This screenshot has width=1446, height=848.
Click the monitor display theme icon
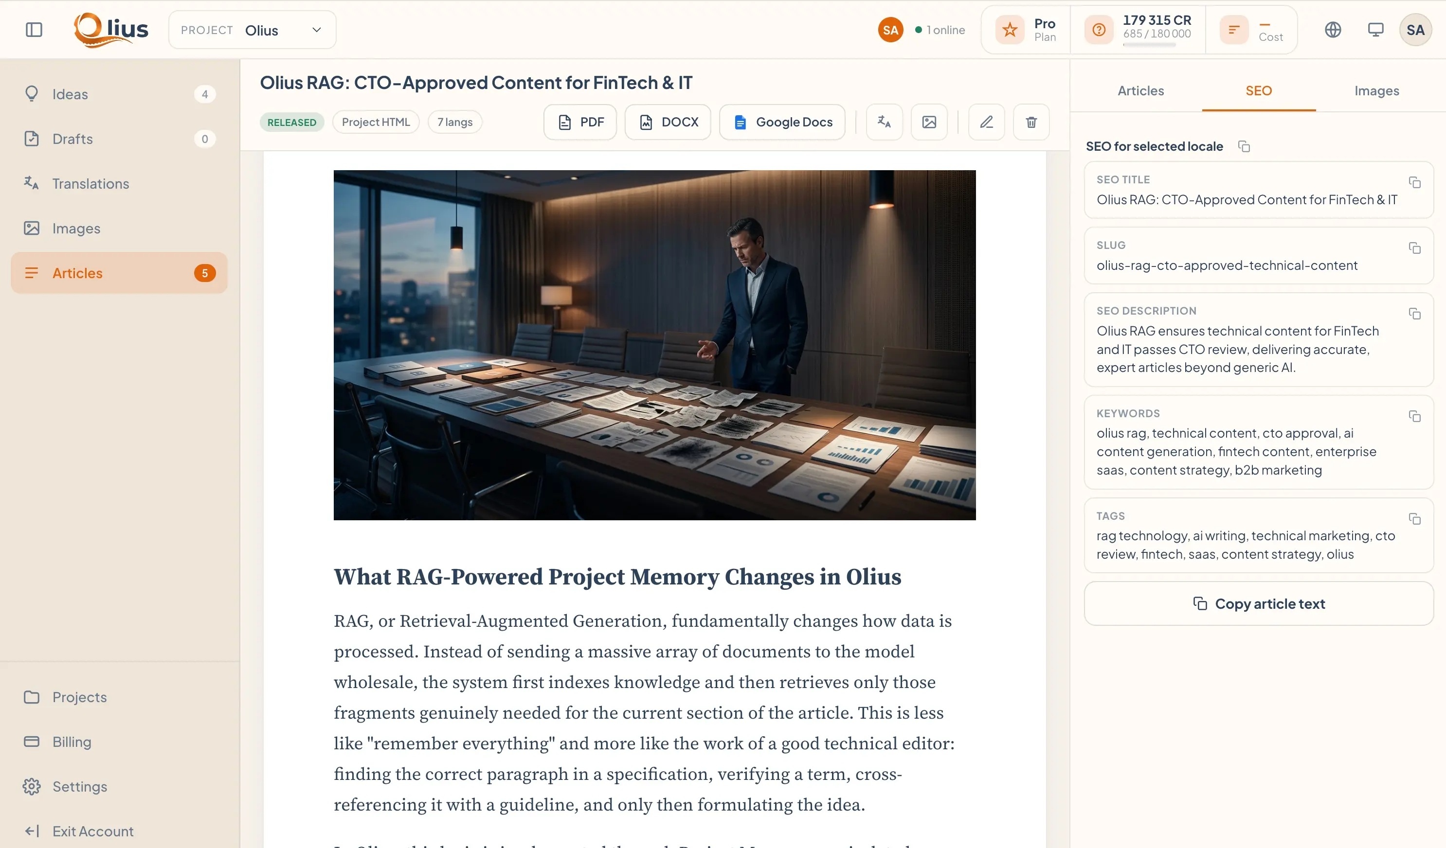coord(1375,30)
